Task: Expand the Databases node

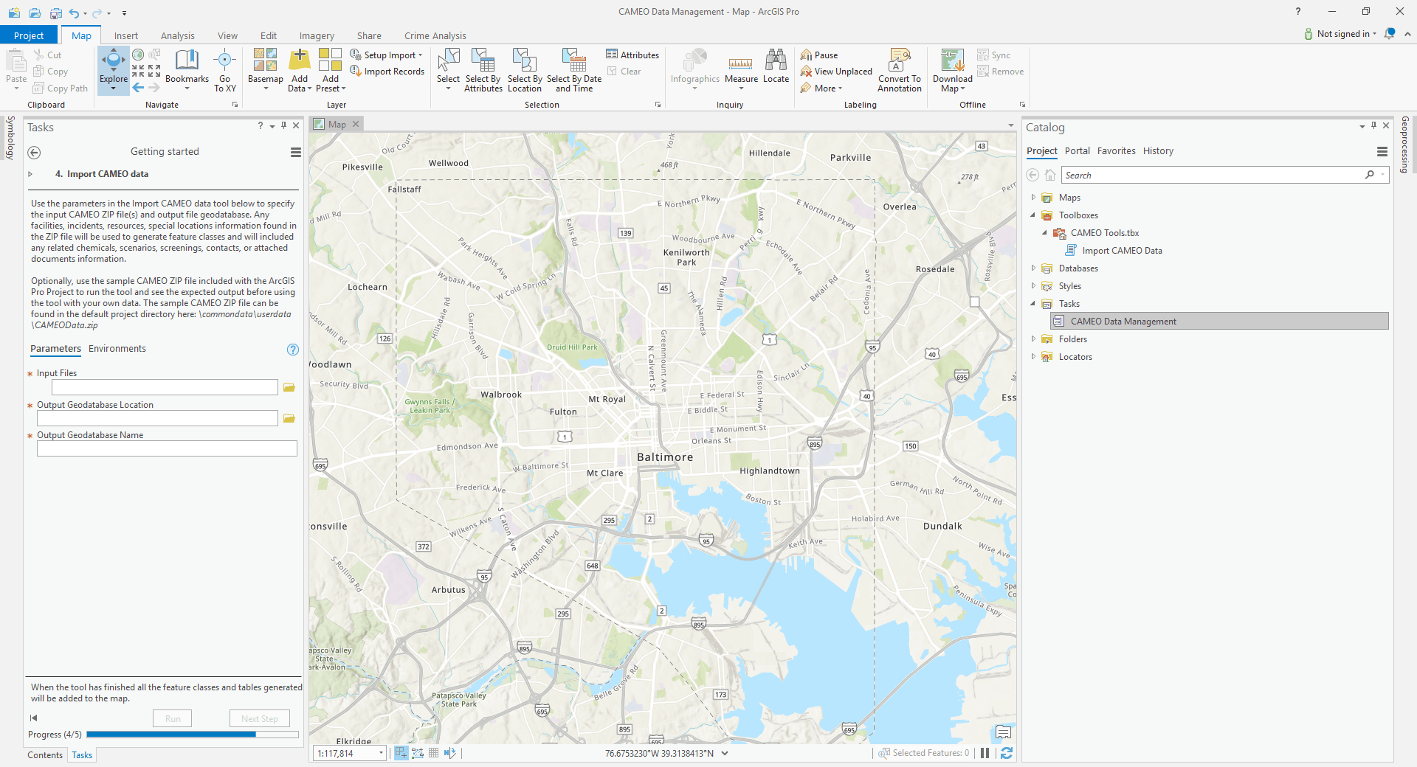Action: click(x=1033, y=268)
